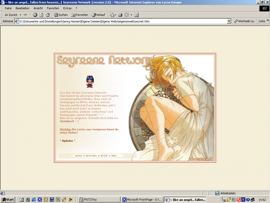Click the Wechseln zu button
270x203 pixels.
[244, 21]
